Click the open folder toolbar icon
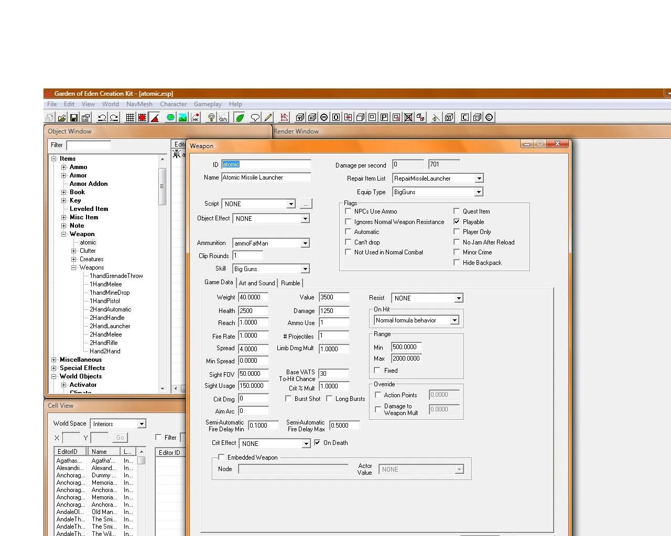Viewport: 671px width, 536px height. pos(62,117)
